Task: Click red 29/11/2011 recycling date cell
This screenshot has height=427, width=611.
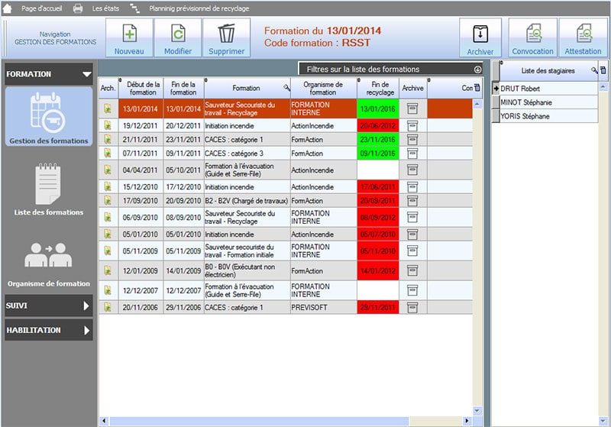Action: pos(378,307)
